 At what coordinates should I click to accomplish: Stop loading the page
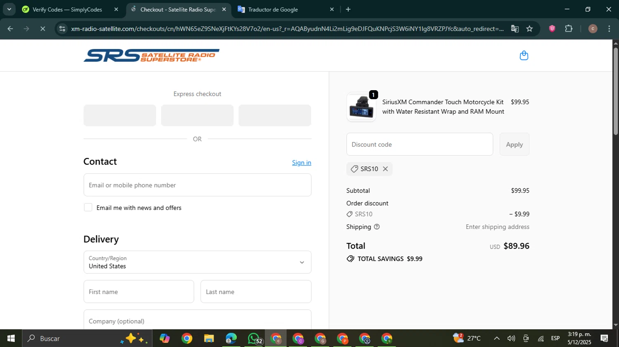pos(43,28)
